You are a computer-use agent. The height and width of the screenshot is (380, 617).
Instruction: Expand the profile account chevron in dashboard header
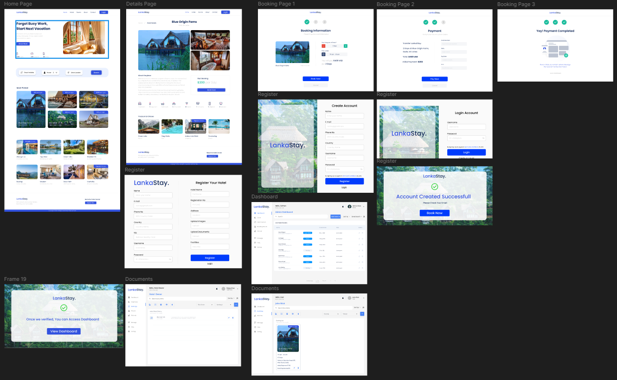click(363, 207)
